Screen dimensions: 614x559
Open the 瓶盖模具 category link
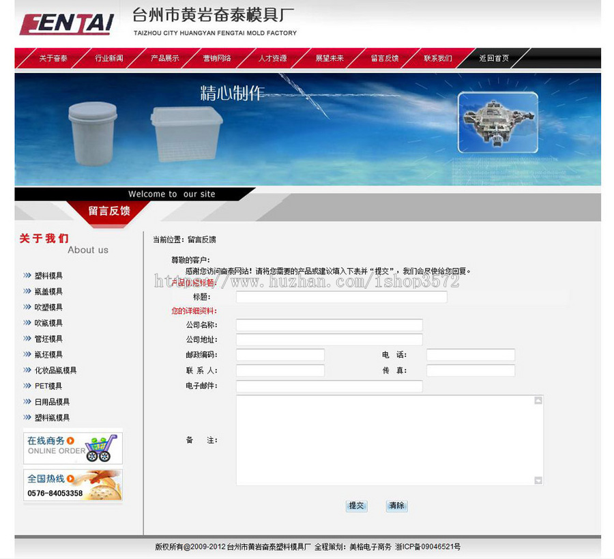49,291
